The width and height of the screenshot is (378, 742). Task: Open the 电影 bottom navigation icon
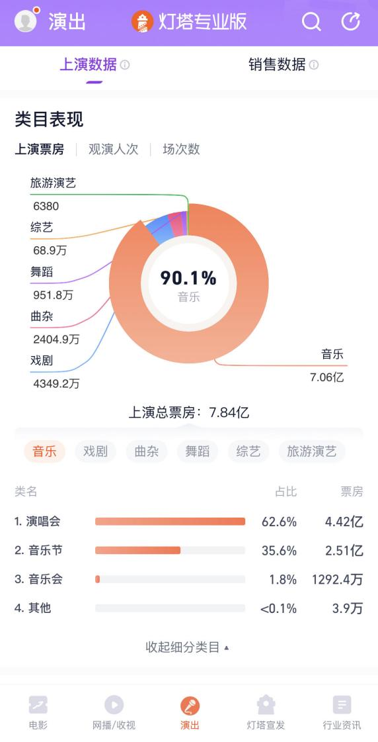(x=38, y=705)
